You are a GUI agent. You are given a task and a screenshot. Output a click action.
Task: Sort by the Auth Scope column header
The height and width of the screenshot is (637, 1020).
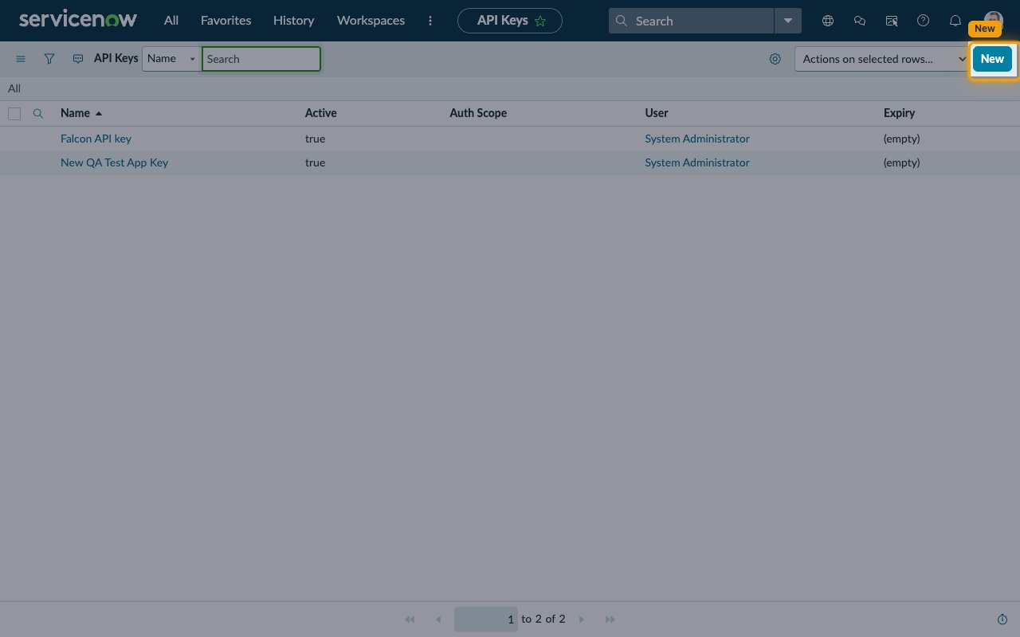478,113
